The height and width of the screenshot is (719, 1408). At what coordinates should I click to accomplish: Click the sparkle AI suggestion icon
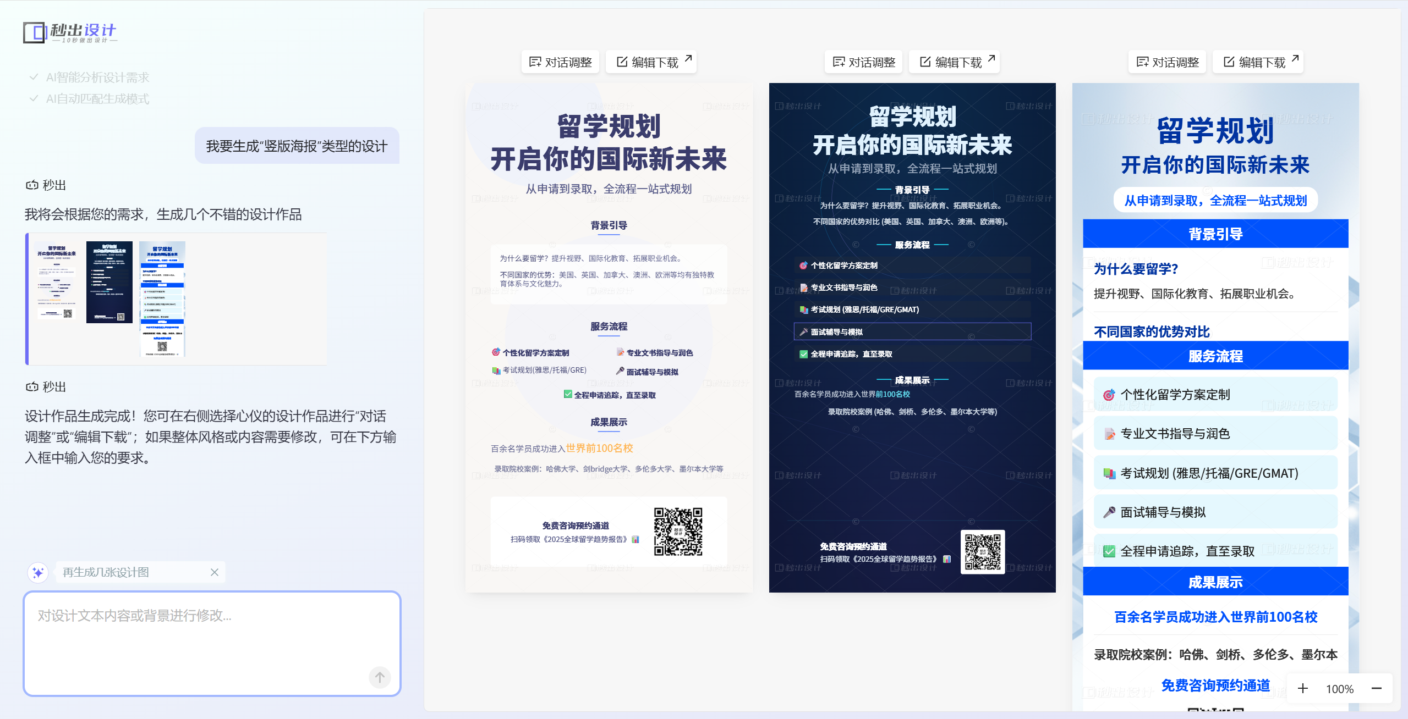tap(38, 572)
